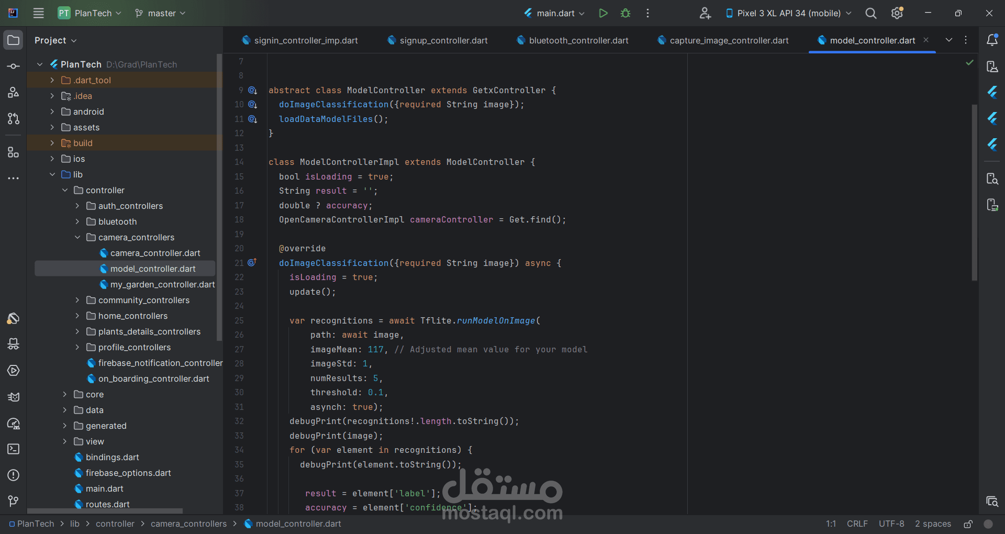Click 1:1 cursor position indicator
This screenshot has width=1005, height=534.
(x=831, y=524)
